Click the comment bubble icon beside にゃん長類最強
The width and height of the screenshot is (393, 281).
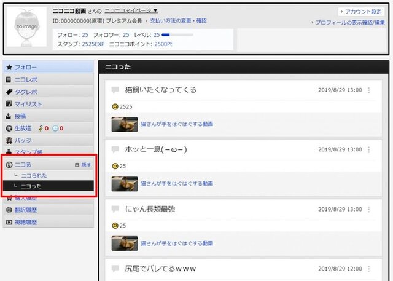point(115,209)
